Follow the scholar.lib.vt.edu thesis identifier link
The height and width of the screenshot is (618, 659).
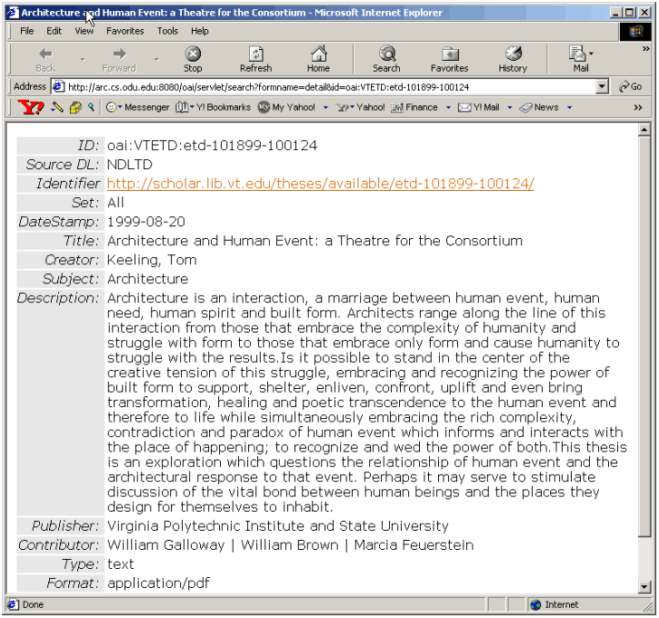(321, 184)
